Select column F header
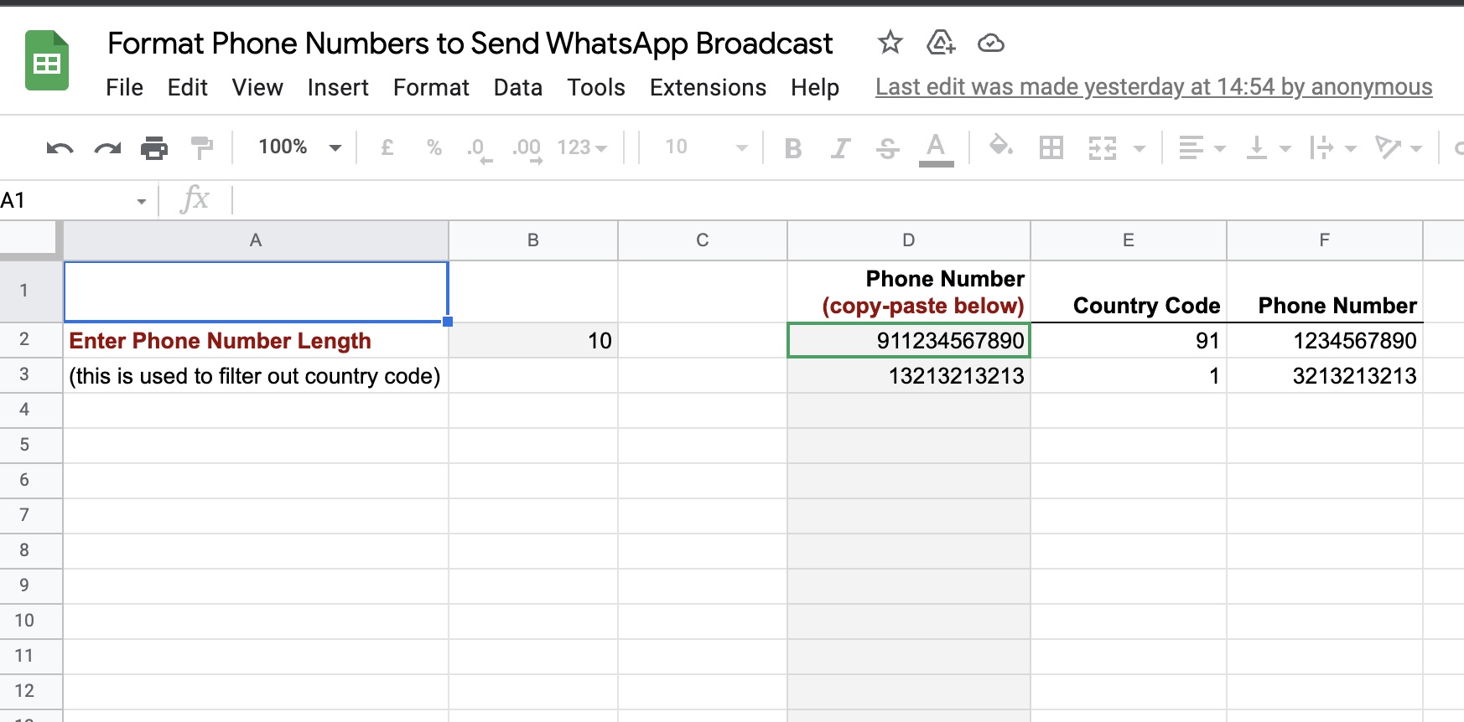 [x=1325, y=240]
